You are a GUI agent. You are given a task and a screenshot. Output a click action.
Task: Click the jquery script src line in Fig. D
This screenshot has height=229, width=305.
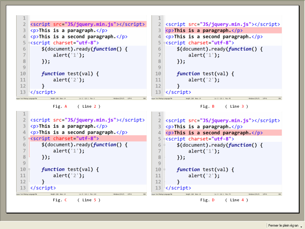pos(222,120)
